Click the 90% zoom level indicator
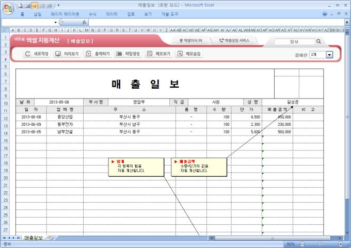 pos(291,244)
